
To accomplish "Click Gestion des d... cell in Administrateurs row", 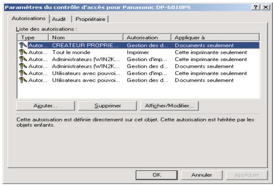I will click(x=147, y=66).
